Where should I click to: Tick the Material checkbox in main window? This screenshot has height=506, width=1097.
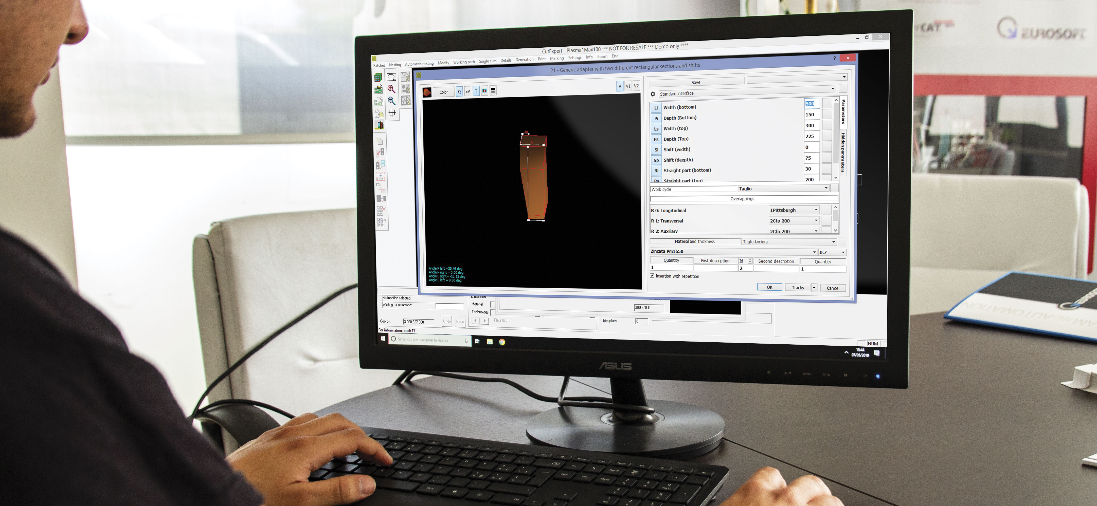click(493, 304)
